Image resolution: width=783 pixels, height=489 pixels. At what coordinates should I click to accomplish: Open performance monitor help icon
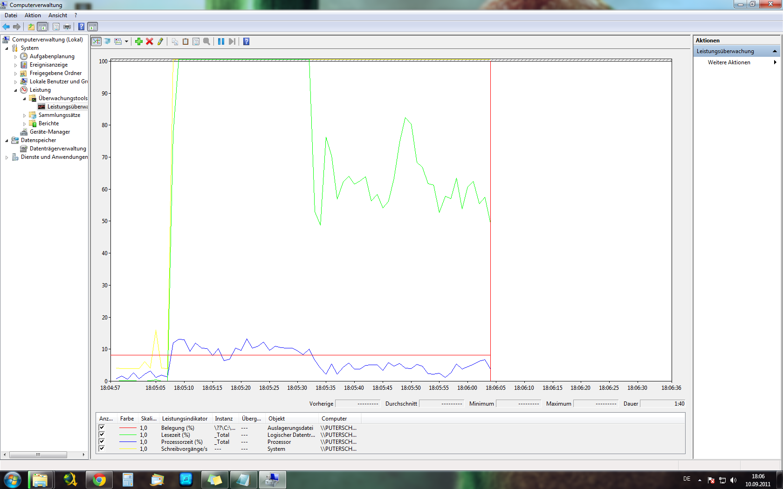[x=247, y=41]
